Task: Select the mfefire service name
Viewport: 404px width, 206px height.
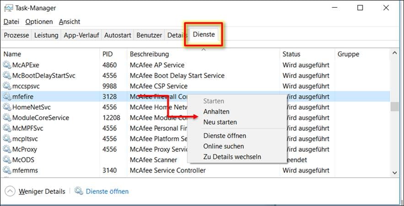Action: [23, 97]
